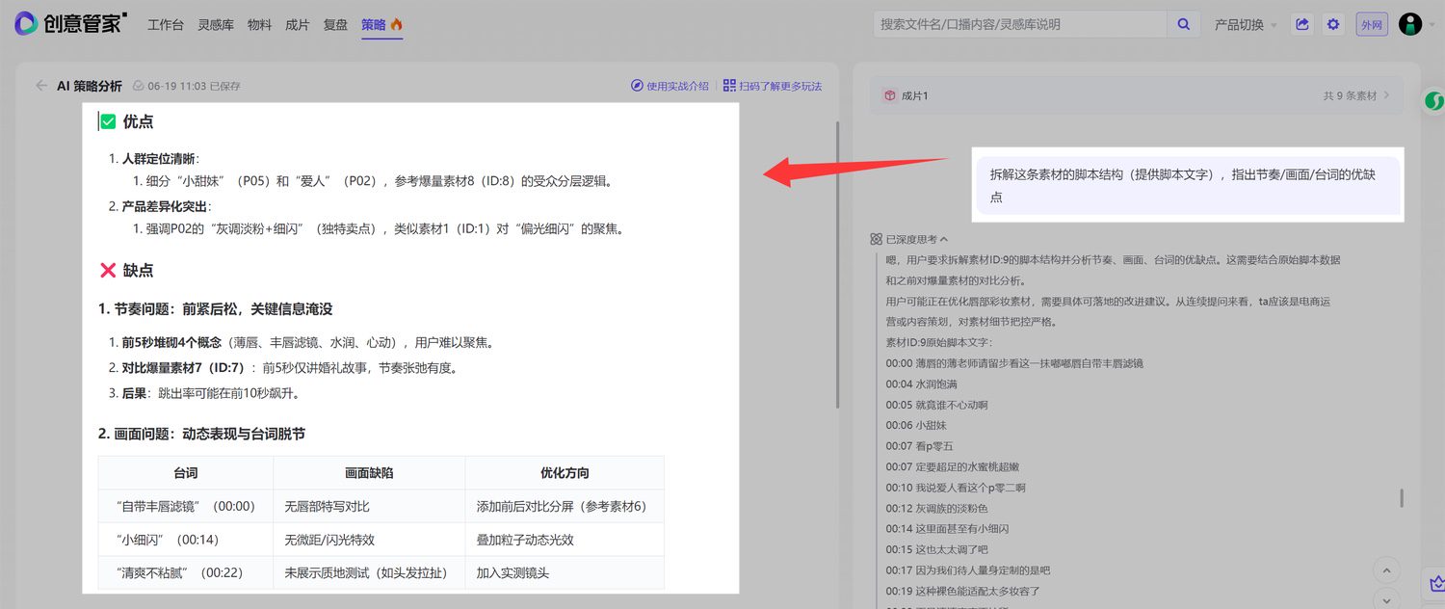Click the search magnifier button
Screen dimensions: 1445x609
pos(1184,24)
